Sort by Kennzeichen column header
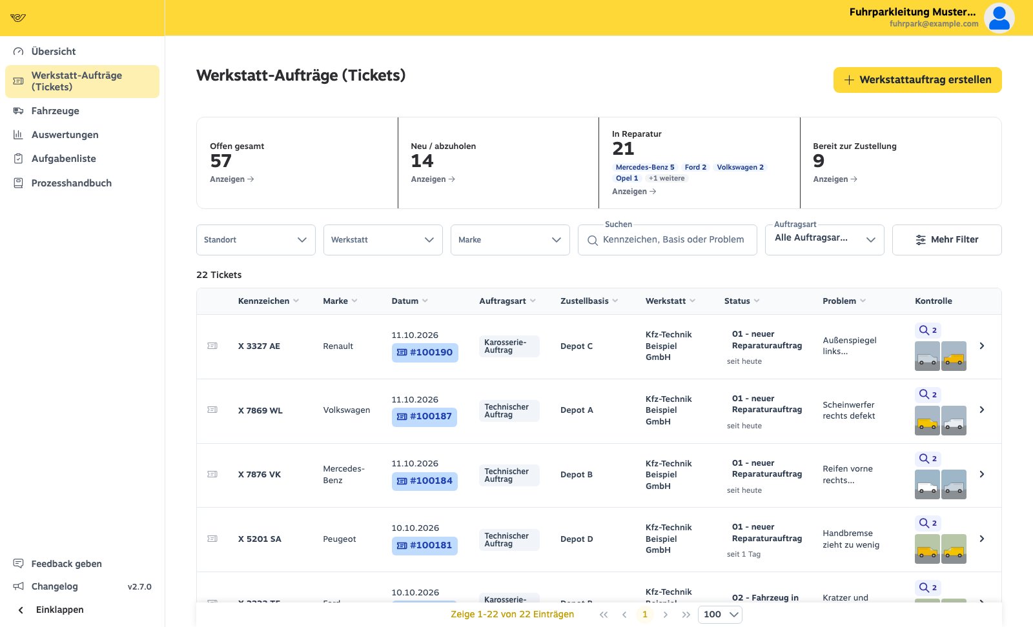1033x627 pixels. pos(268,301)
